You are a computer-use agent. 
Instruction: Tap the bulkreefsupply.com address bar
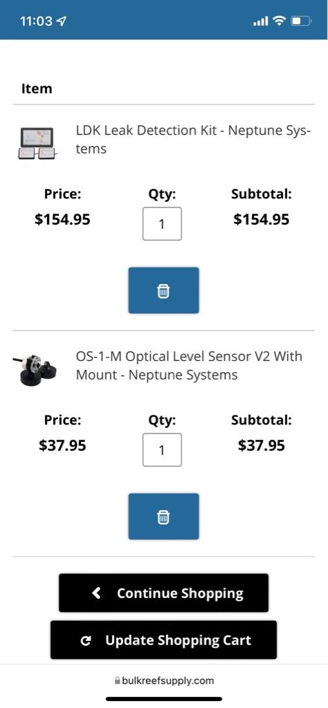point(164,681)
